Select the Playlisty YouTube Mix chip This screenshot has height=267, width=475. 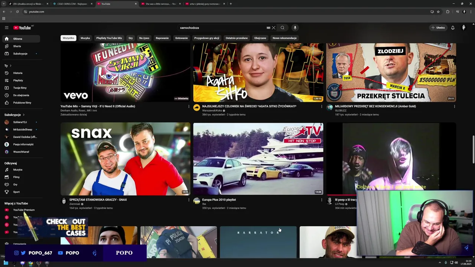(109, 38)
